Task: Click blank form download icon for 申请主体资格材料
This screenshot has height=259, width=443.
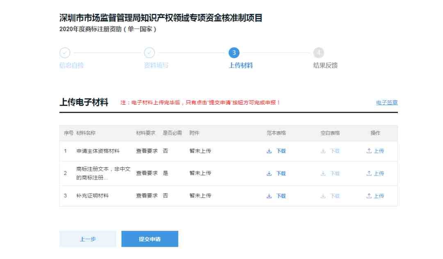Action: [323, 151]
